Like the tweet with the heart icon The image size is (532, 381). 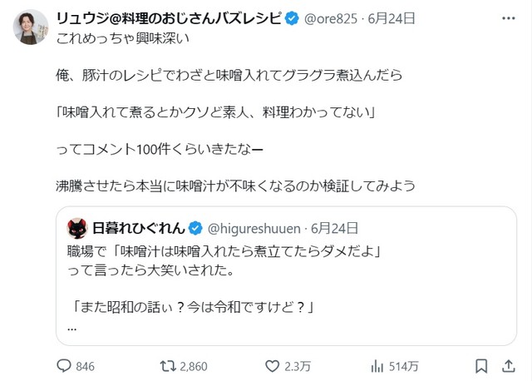pos(272,365)
